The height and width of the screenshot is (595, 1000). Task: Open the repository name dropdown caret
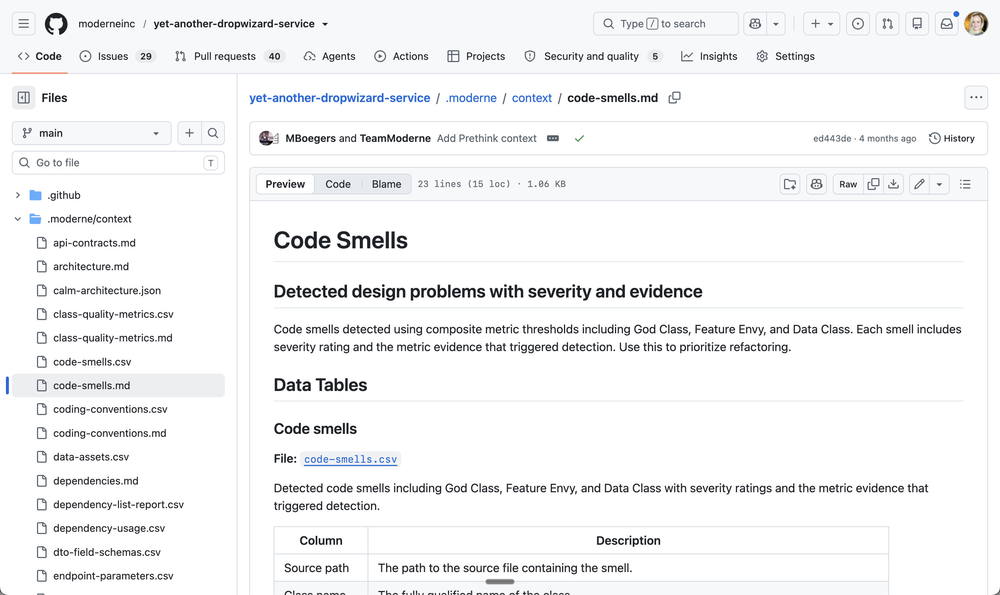[325, 24]
